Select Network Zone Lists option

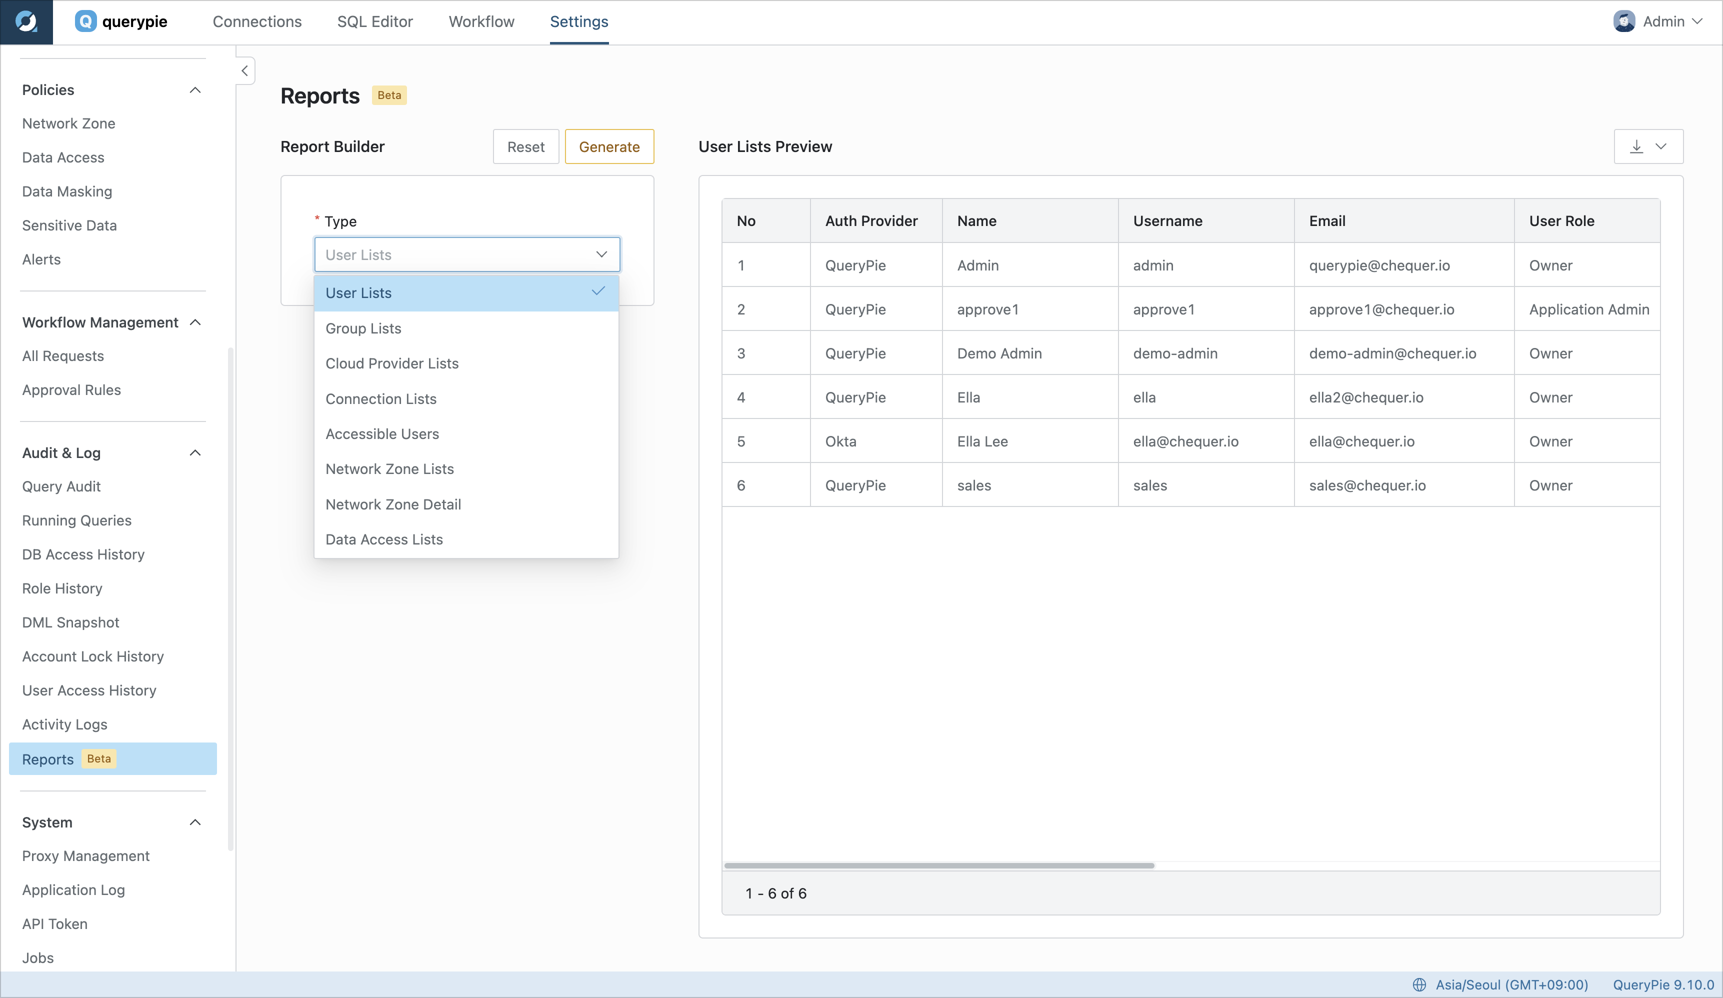466,469
